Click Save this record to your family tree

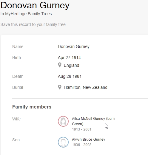pyautogui.click(x=33, y=24)
